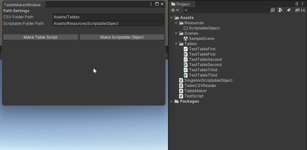This screenshot has height=150, width=307.
Task: Select TestTableSecond Excel file icon
Action: (x=186, y=65)
